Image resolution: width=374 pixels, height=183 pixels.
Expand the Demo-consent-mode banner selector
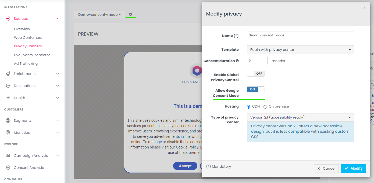click(99, 15)
